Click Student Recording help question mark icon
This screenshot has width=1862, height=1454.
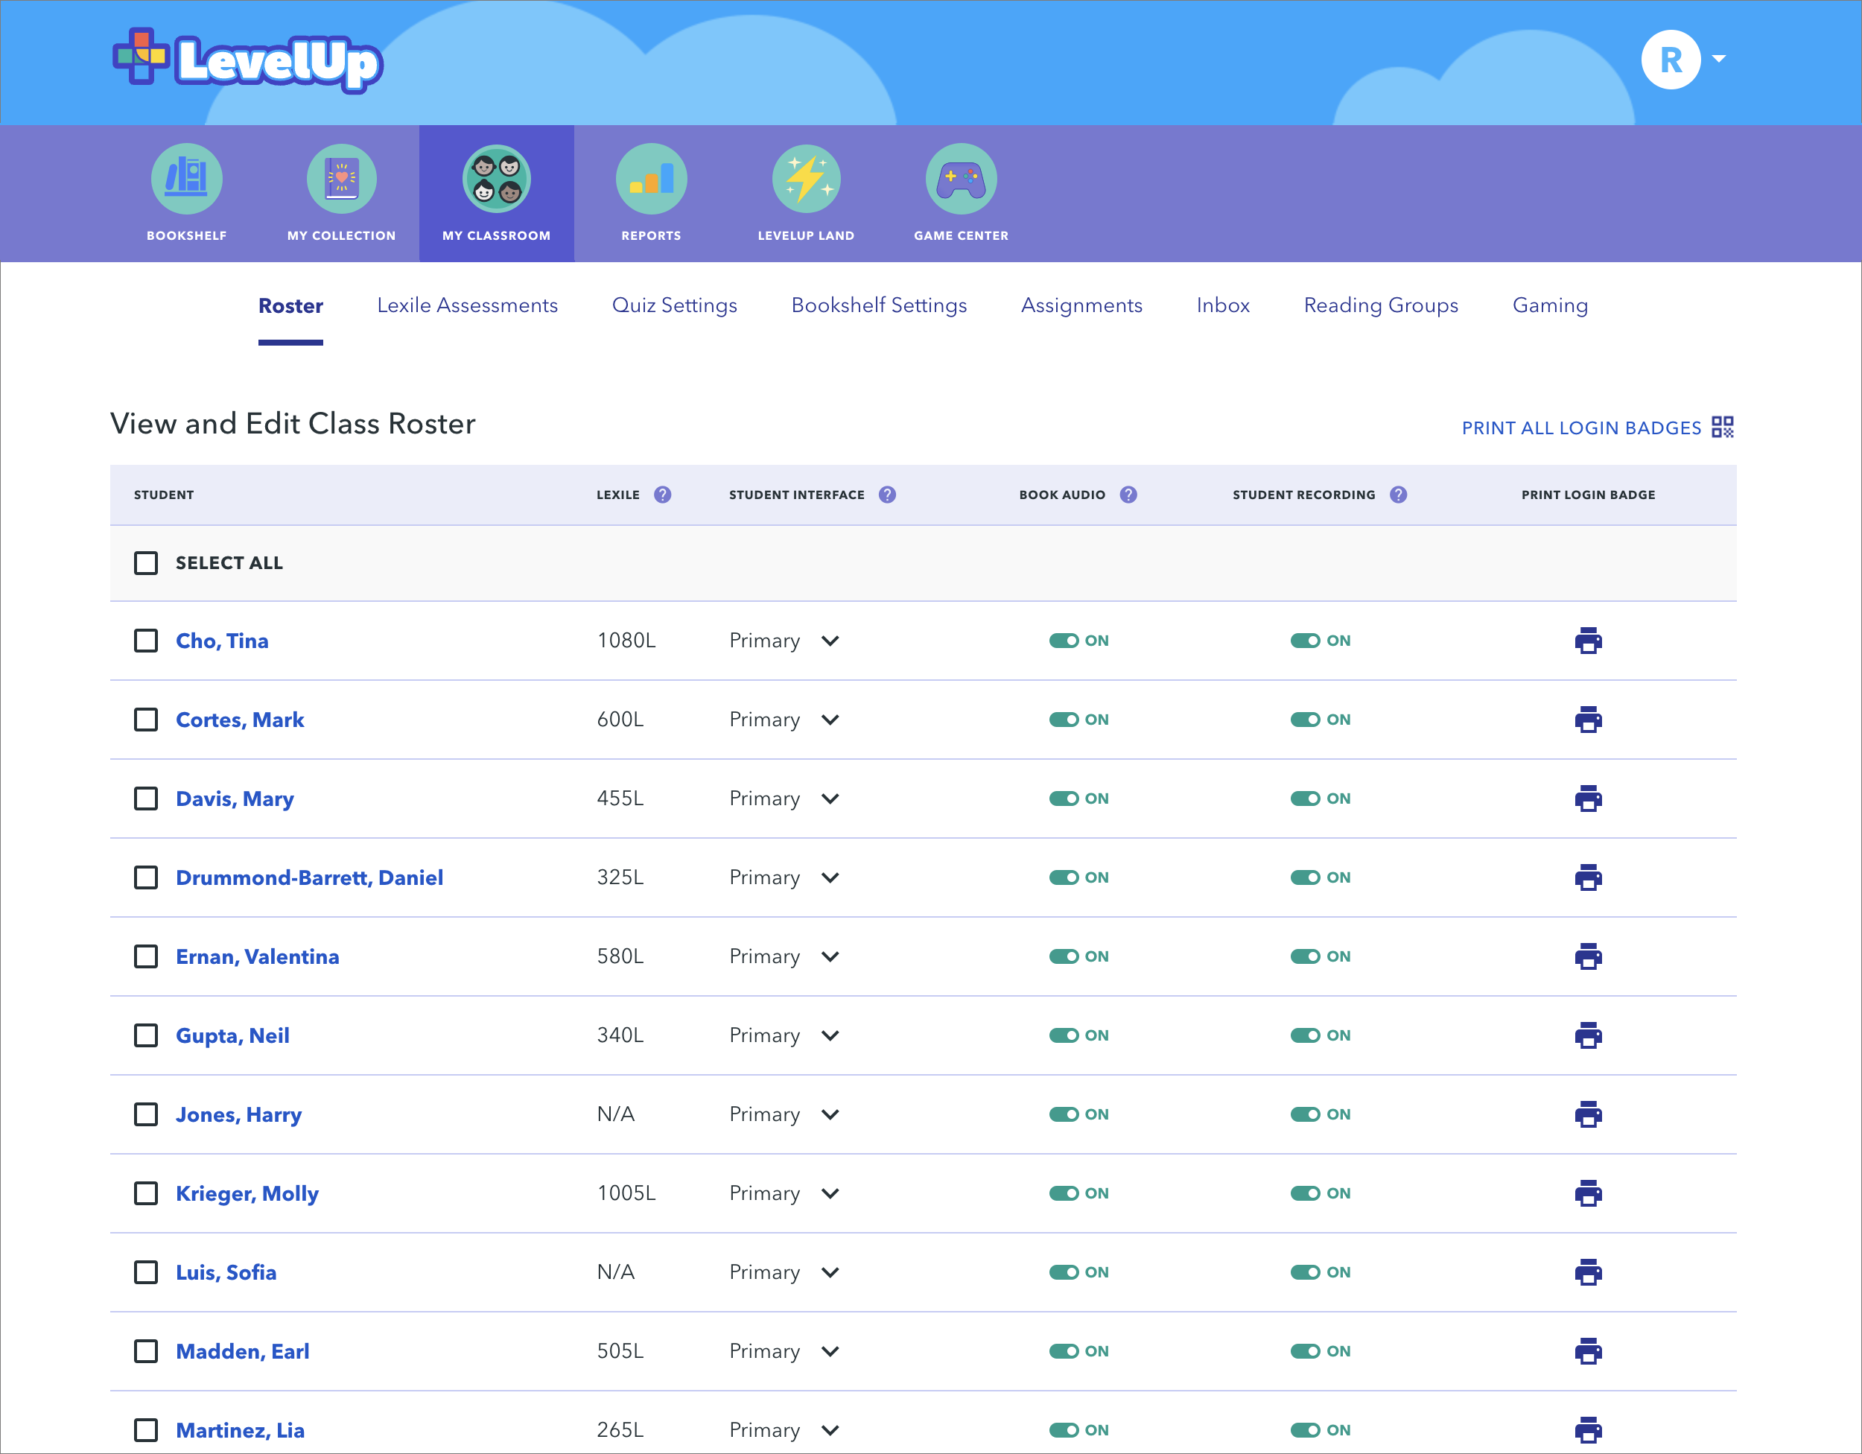click(1398, 495)
